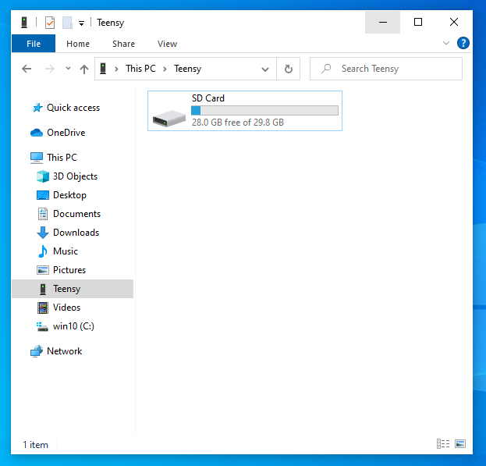Click the '1 item' status bar text
Screen dimensions: 486x466
point(35,445)
